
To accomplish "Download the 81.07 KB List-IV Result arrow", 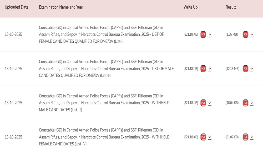I will 252,137.
